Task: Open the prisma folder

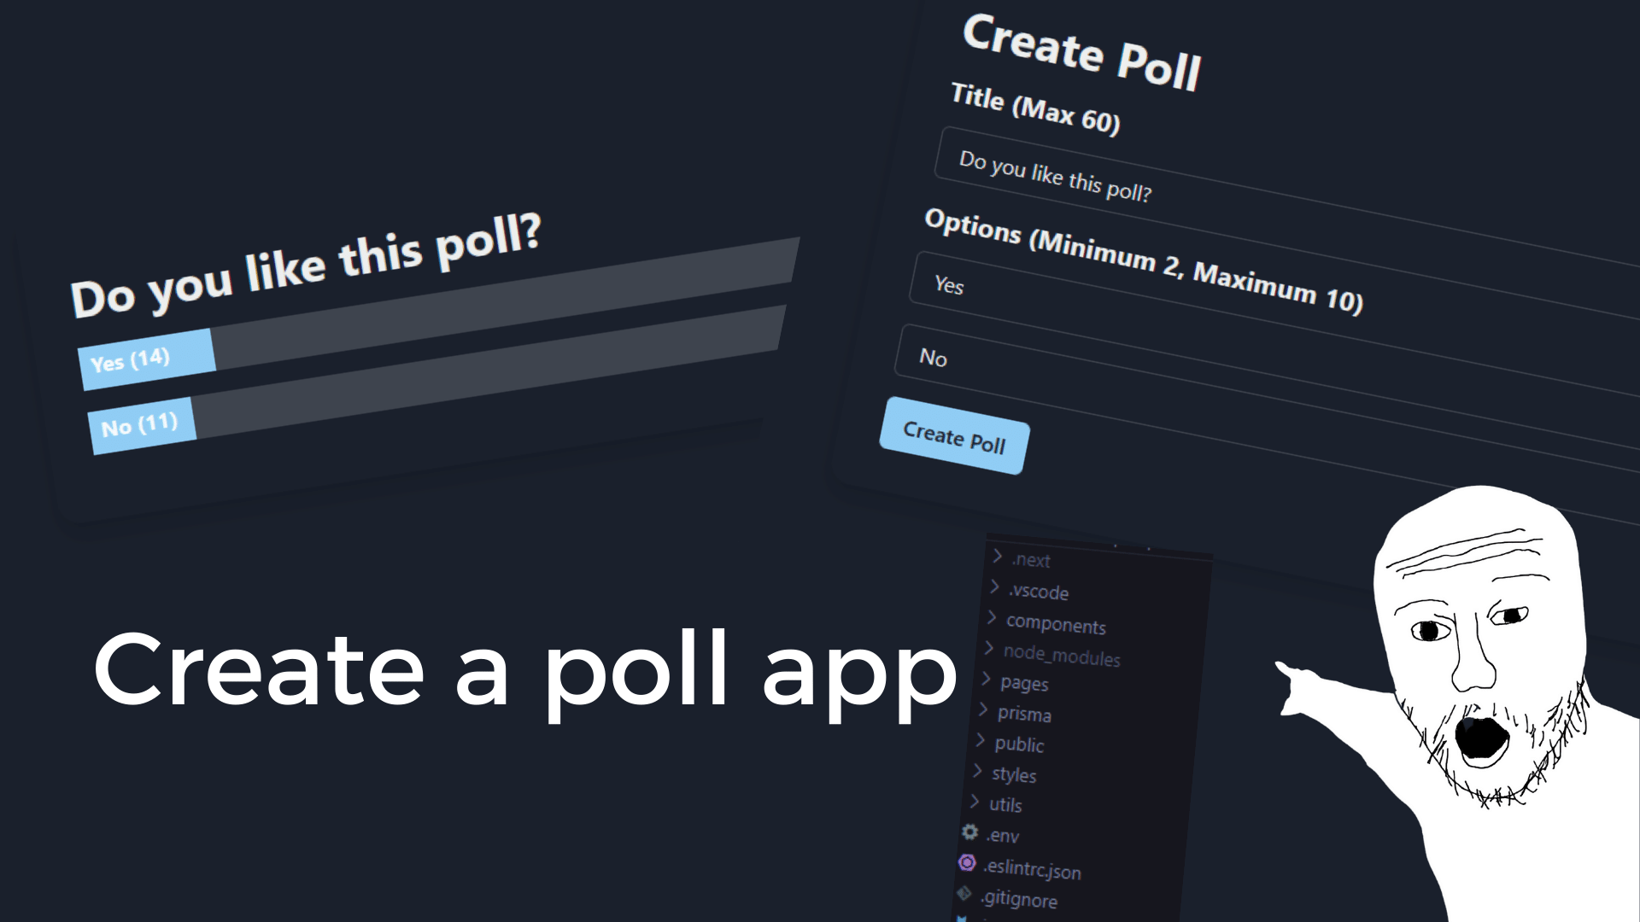Action: tap(1024, 714)
